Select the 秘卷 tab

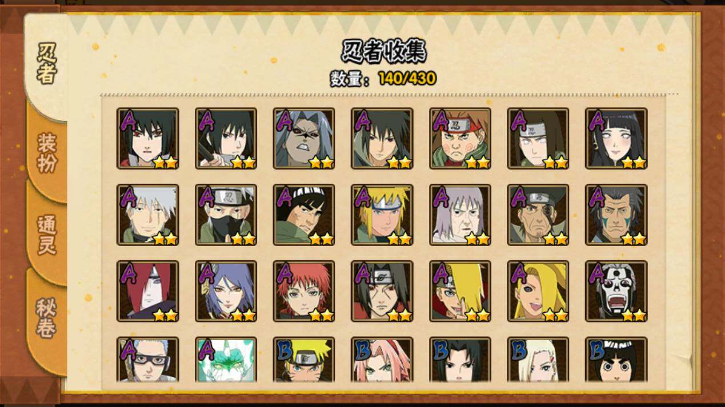[x=47, y=318]
